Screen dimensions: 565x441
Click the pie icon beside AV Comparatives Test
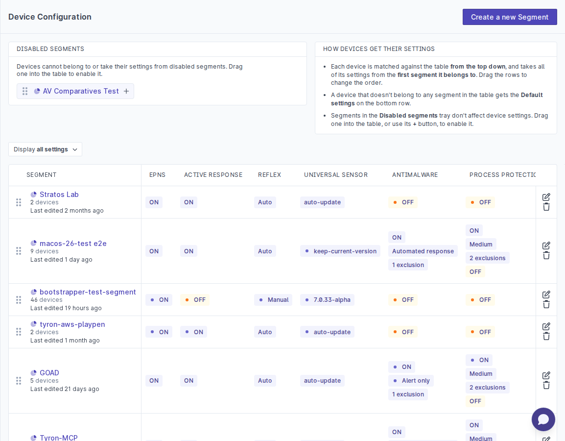point(37,91)
